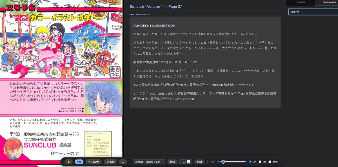Click the page number stepper arrows
This screenshot has width=338, height=167.
[188, 162]
